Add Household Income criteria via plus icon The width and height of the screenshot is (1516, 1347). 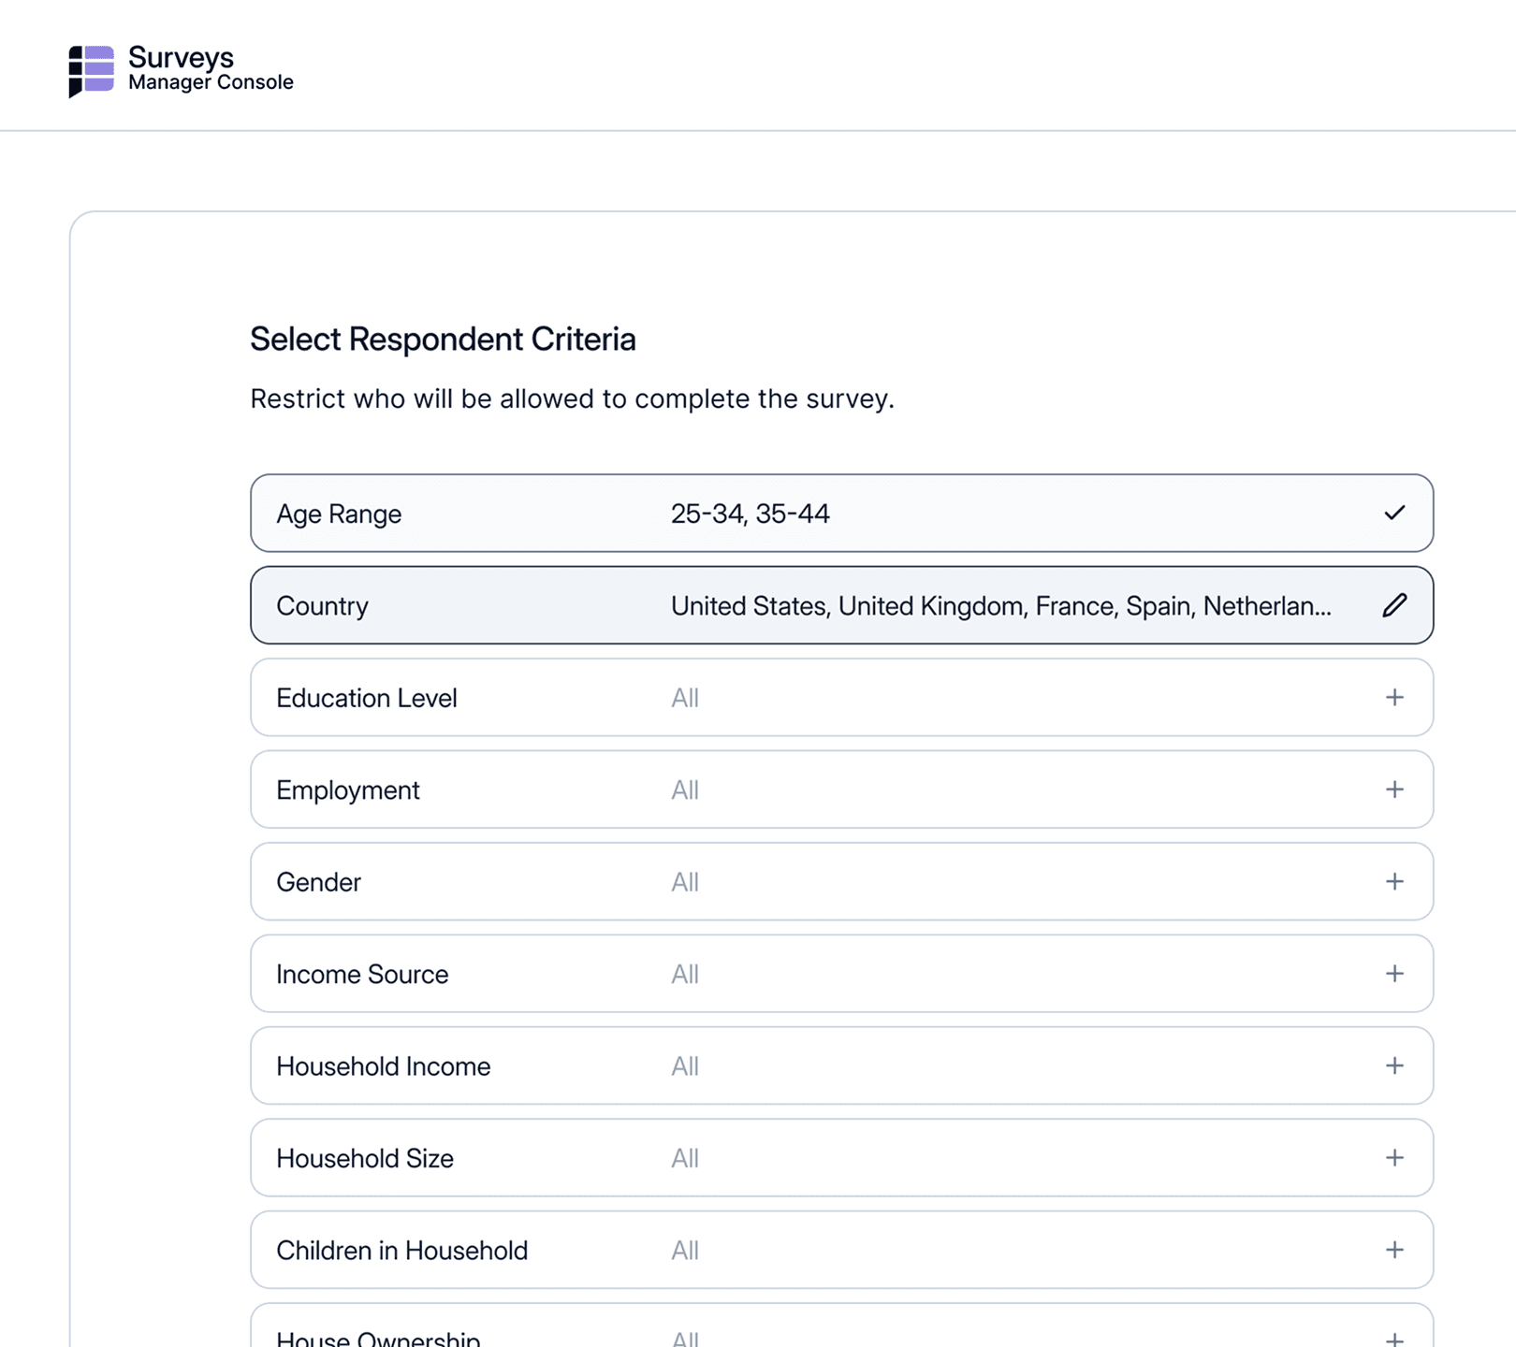[x=1394, y=1066]
